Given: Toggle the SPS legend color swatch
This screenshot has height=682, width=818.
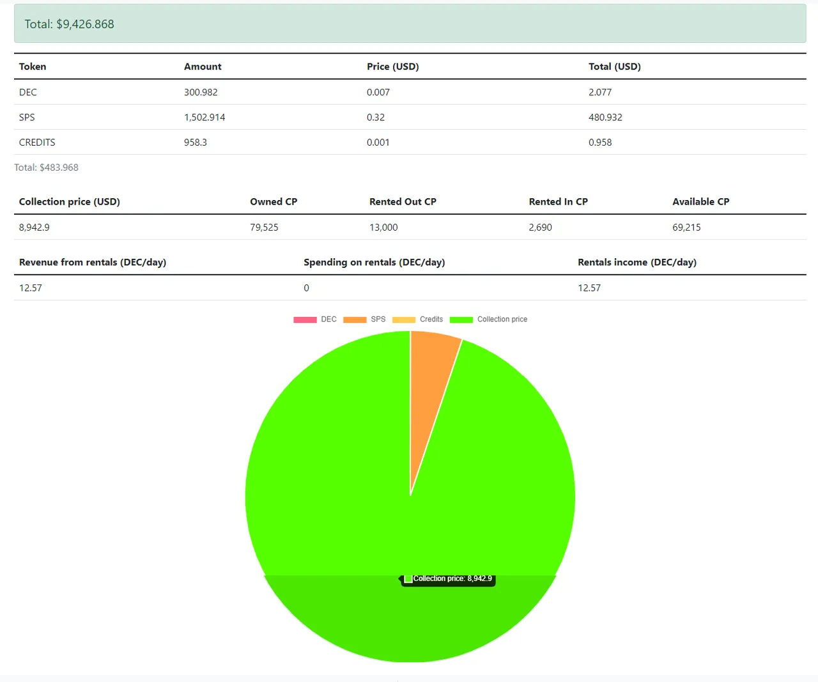Looking at the screenshot, I should [x=355, y=320].
